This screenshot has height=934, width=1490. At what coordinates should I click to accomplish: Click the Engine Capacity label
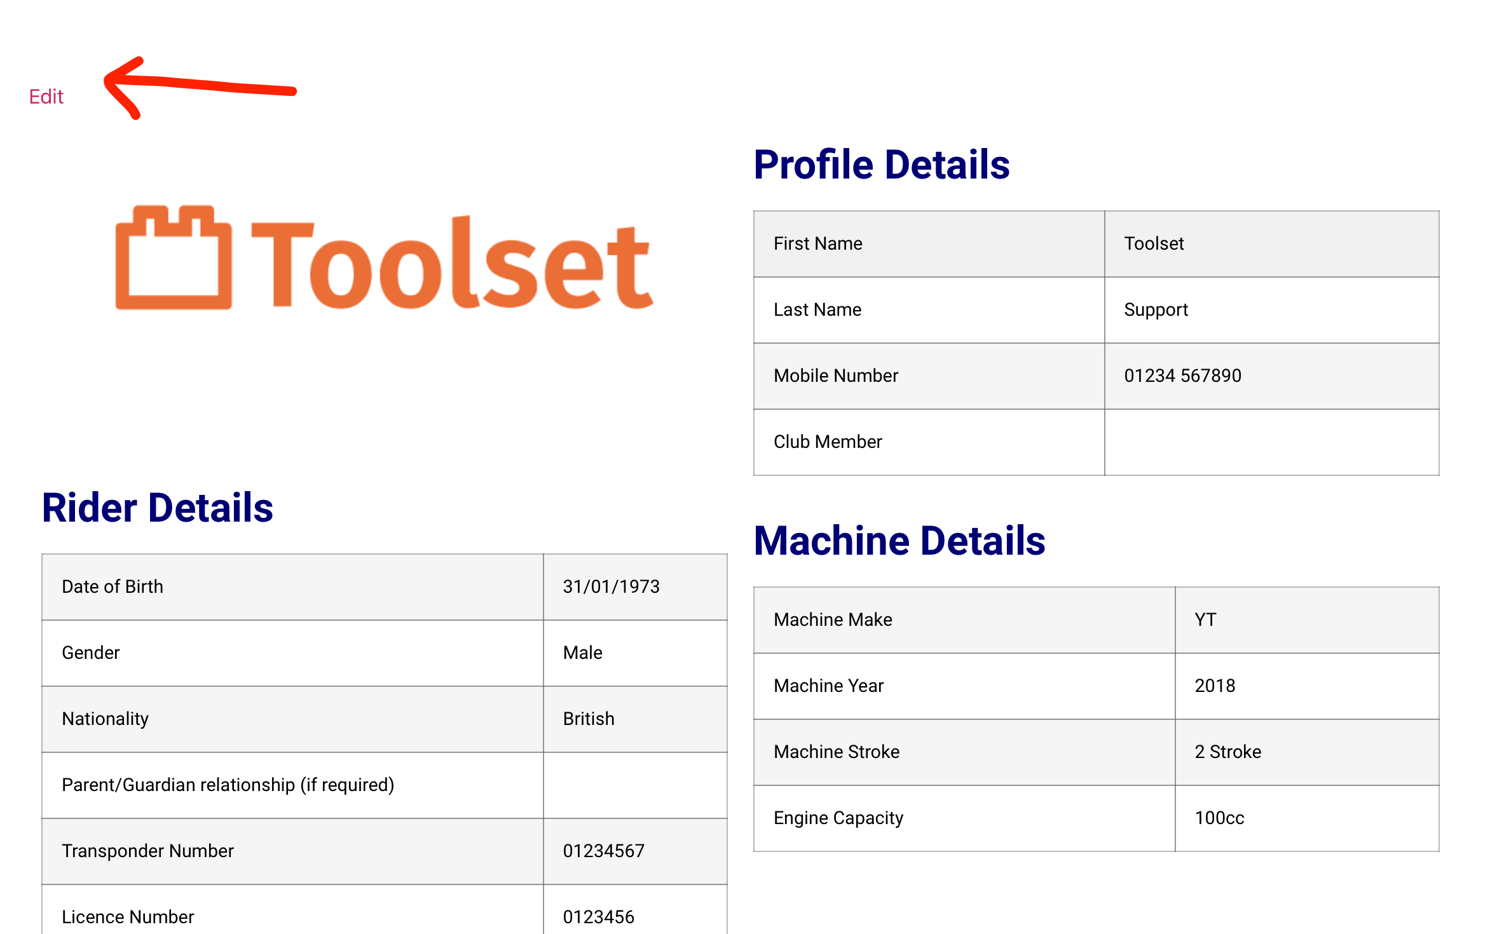pos(838,818)
